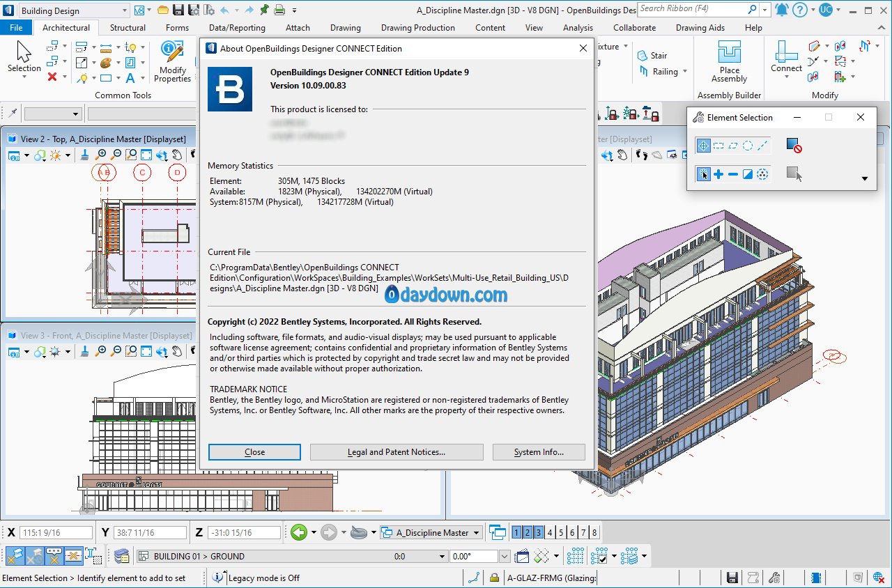Viewport: 892px width, 588px height.
Task: Toggle view 2 in view group toolbar
Action: (528, 532)
